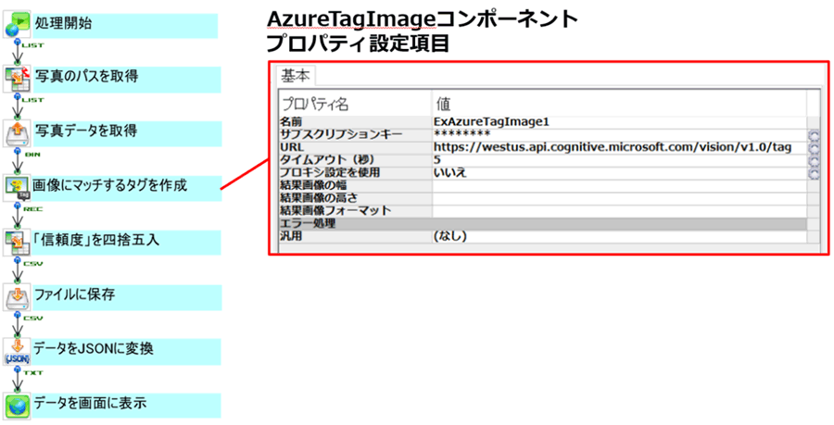Screen dimensions: 834x425
Task: Click the 結果画像の高さ value cell
Action: (x=619, y=199)
